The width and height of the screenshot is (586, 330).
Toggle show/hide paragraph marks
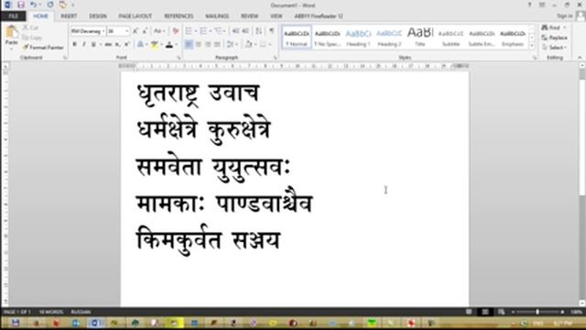[272, 31]
